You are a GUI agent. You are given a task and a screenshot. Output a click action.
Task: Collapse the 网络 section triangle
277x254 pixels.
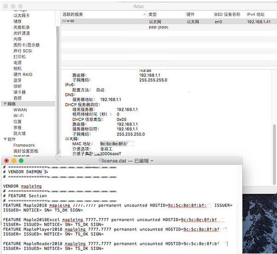(5, 104)
